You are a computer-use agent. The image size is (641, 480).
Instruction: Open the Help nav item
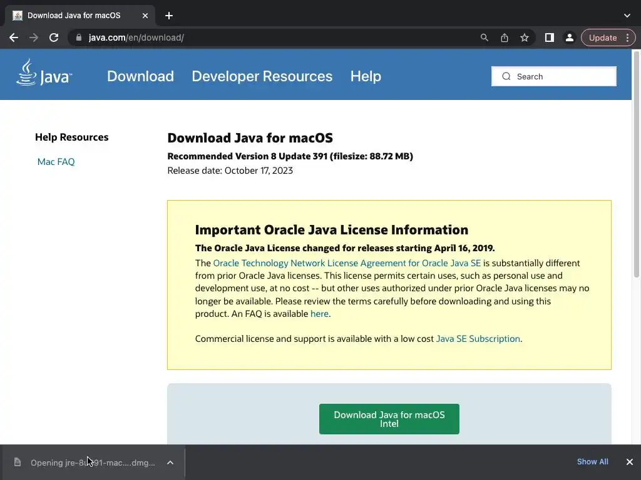coord(366,76)
